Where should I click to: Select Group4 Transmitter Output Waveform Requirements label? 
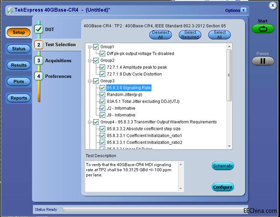(159, 122)
